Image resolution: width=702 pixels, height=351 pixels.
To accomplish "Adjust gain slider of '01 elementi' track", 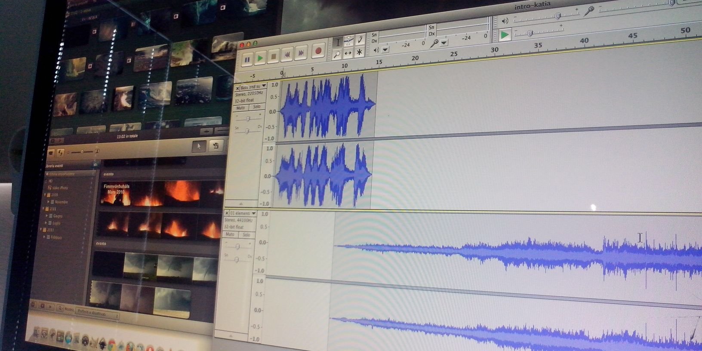I will click(x=238, y=246).
